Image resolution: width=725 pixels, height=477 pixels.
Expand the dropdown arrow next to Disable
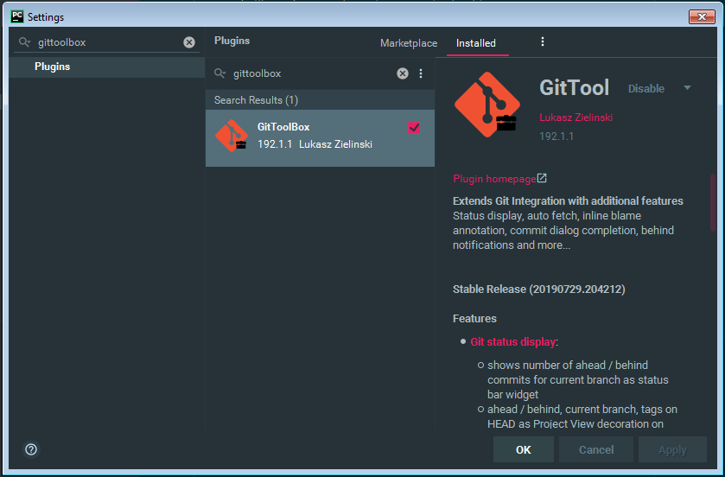point(687,88)
